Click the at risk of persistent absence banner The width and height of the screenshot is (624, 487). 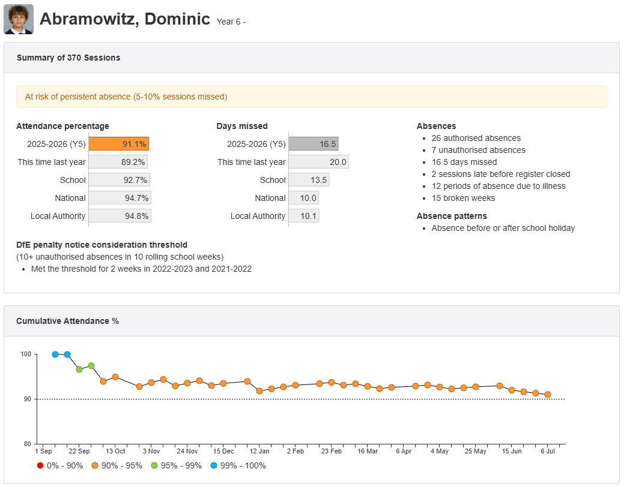pos(312,97)
